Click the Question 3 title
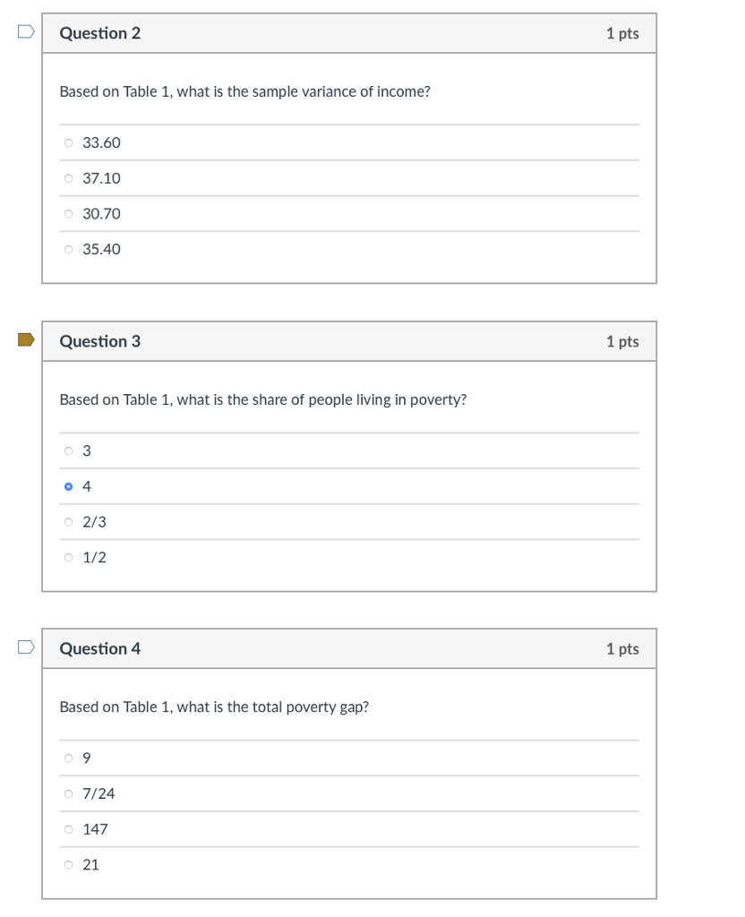The width and height of the screenshot is (745, 917). coord(99,340)
